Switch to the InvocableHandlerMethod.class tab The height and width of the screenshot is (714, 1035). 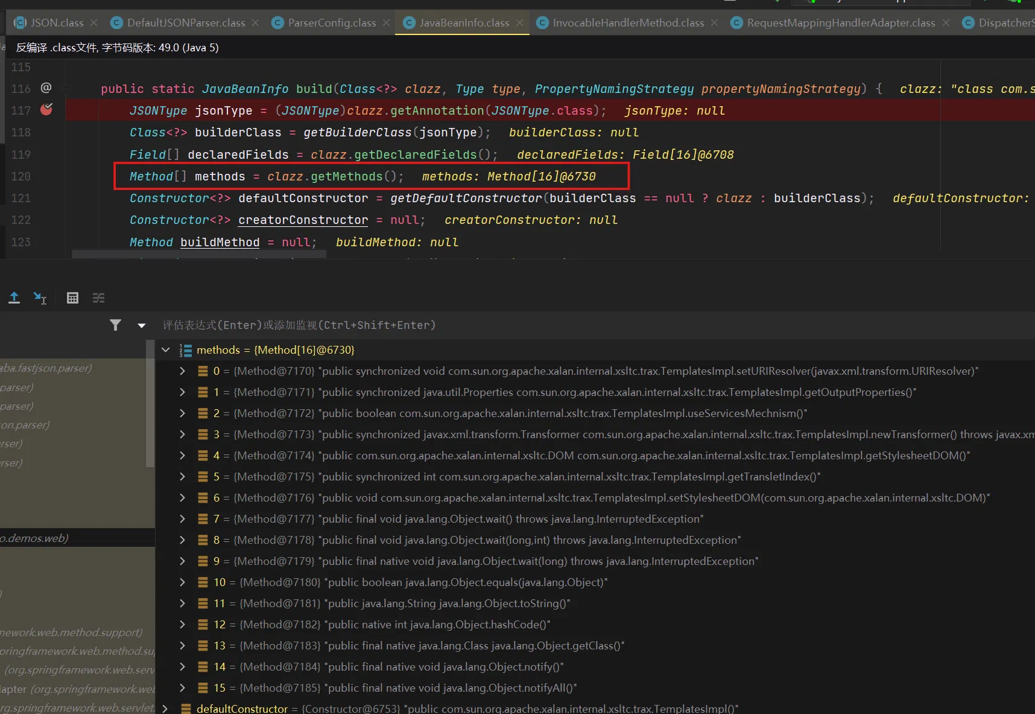[x=628, y=23]
